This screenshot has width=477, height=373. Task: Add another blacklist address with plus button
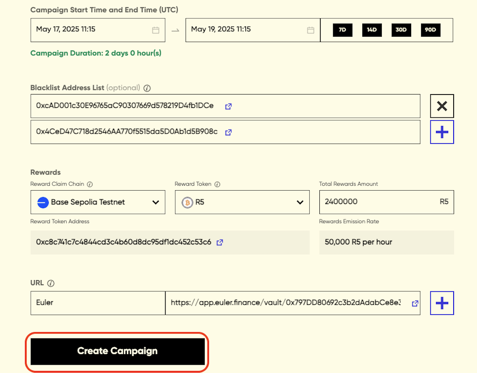(442, 132)
